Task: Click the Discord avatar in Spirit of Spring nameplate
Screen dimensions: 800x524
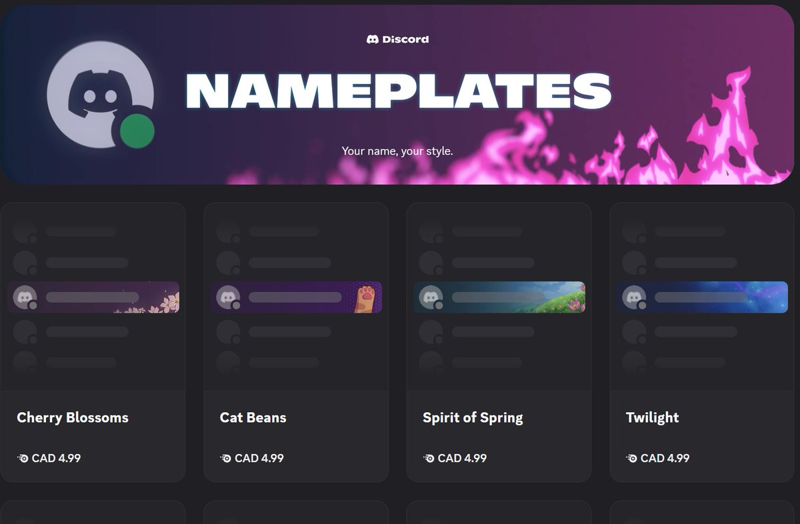Action: click(431, 297)
